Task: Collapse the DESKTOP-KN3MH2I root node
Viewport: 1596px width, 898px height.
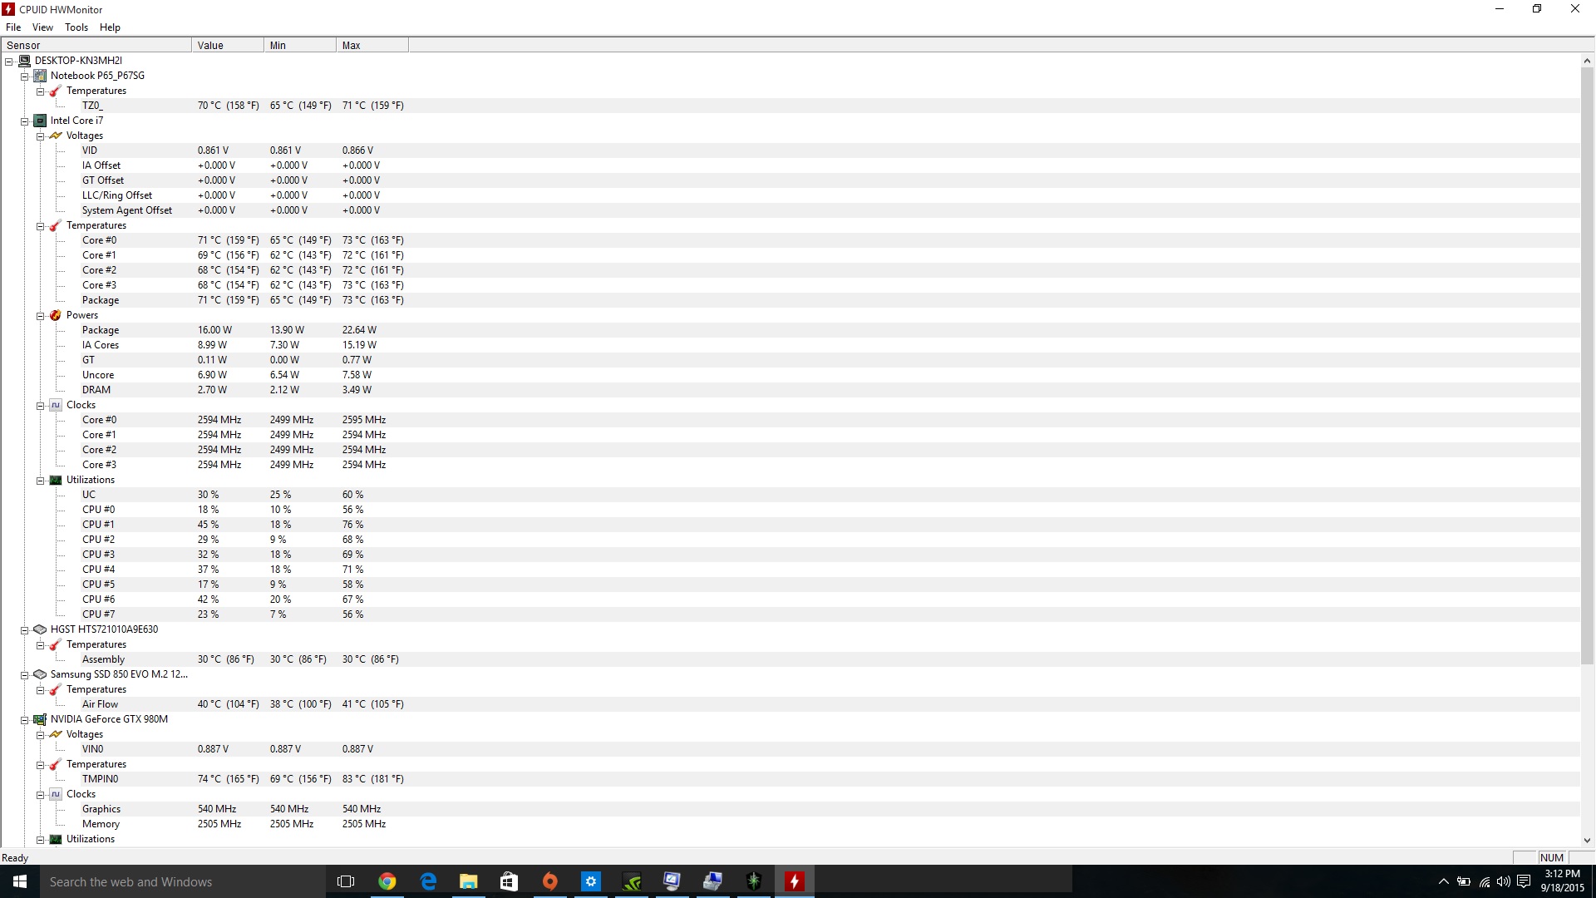Action: (x=9, y=62)
